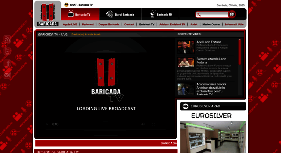Image resolution: width=281 pixels, height=153 pixels.
Task: Click the Yahoo icon in sidebar
Action: tap(7, 75)
